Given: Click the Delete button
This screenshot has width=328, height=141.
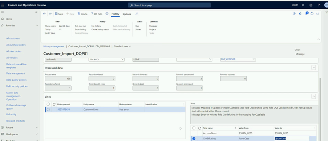Looking at the screenshot, I should click(x=82, y=14).
